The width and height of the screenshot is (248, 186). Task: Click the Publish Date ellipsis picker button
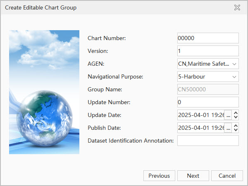pos(228,128)
